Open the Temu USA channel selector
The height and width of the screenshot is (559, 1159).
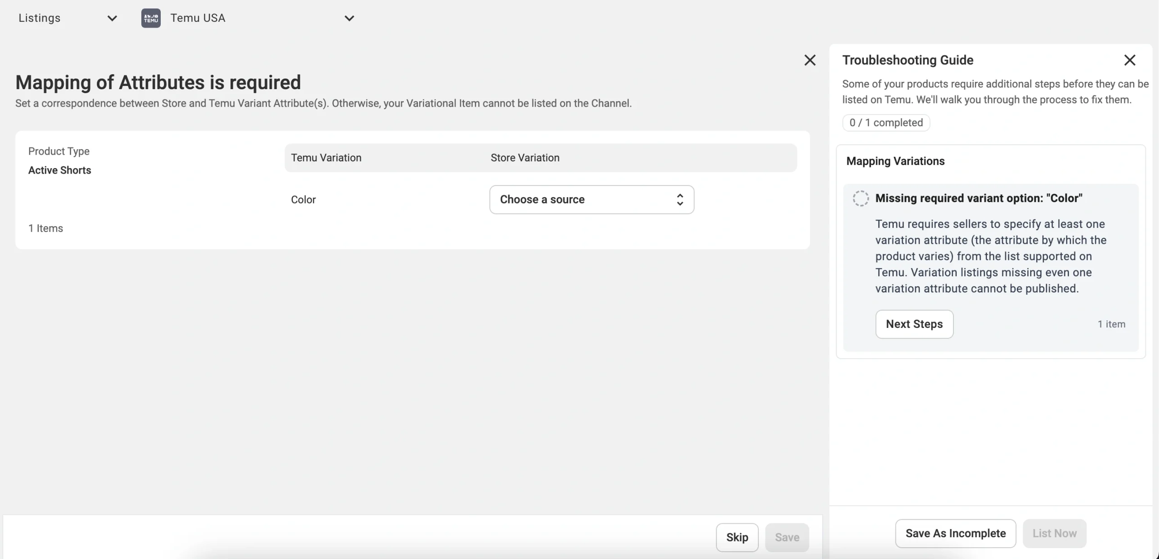(198, 18)
